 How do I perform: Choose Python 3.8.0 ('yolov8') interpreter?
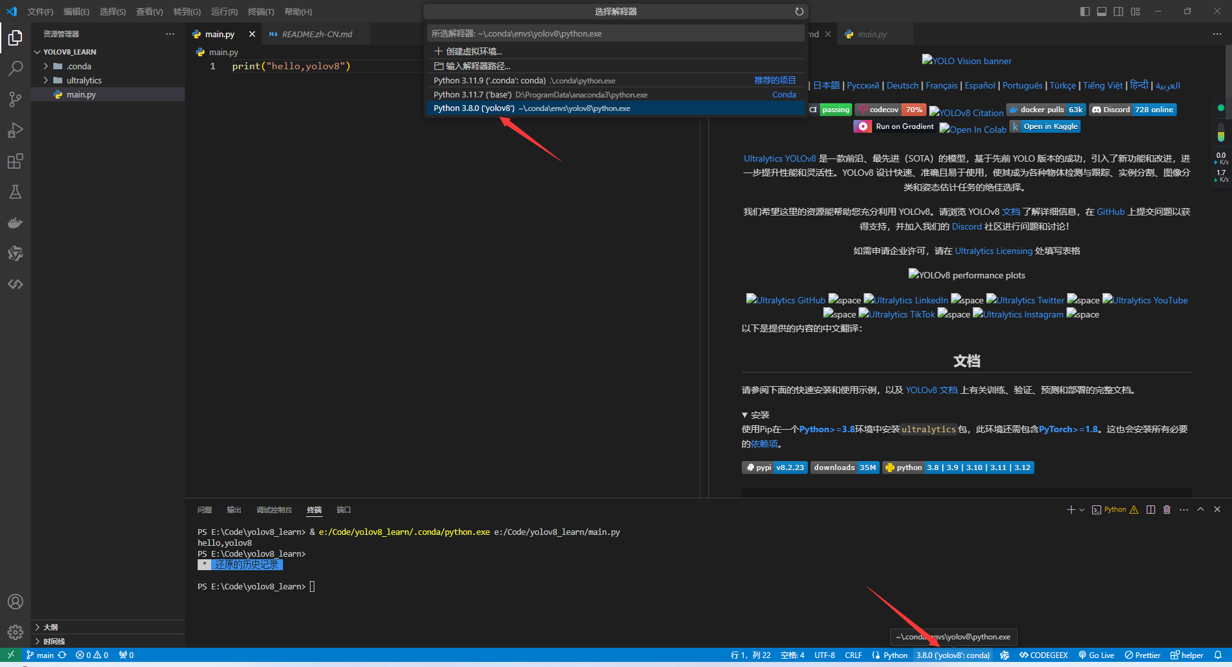pos(616,108)
